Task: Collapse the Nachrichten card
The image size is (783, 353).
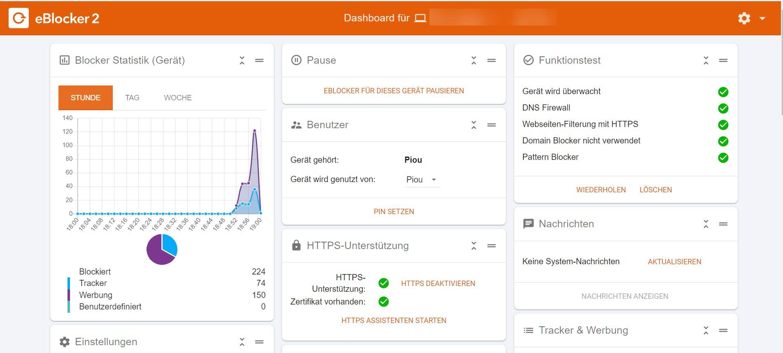Action: 706,224
